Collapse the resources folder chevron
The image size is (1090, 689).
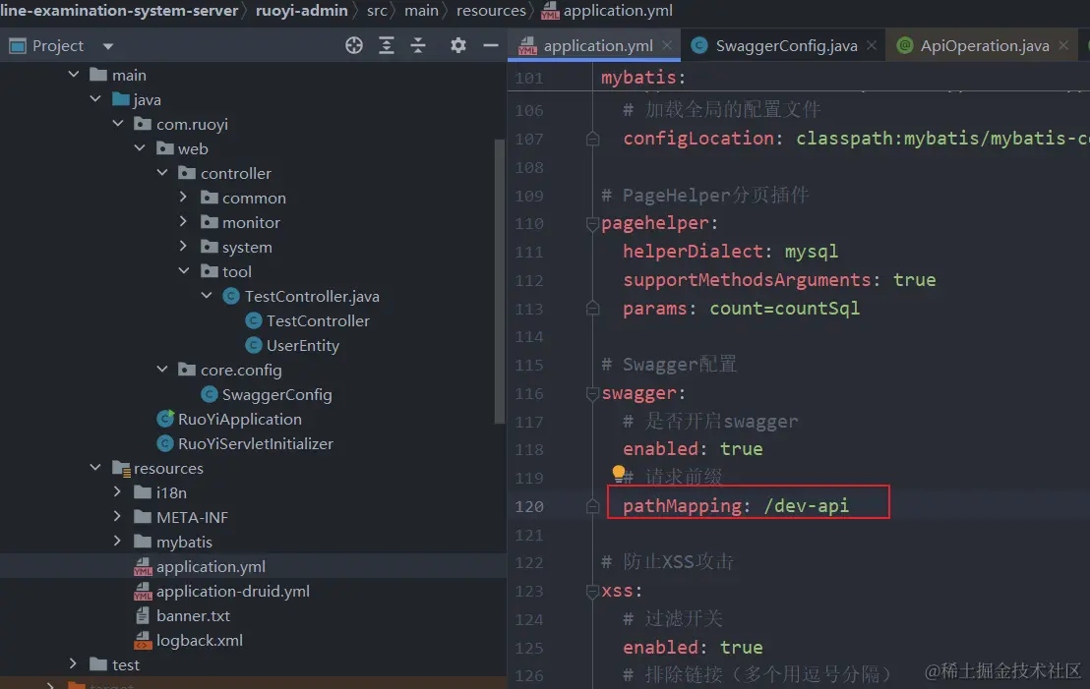(x=95, y=468)
